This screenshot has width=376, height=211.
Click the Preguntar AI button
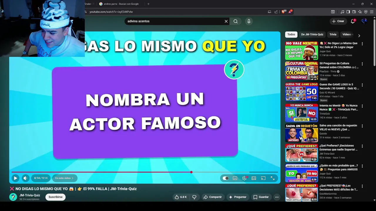tap(238, 197)
